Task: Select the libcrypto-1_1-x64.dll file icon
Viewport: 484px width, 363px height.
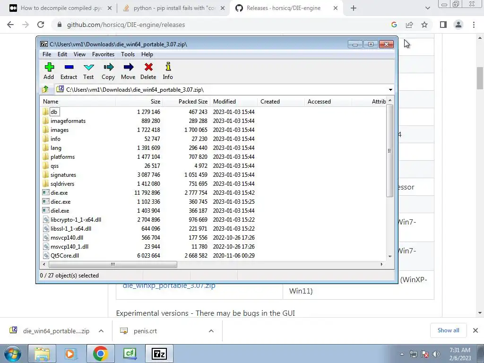Action: 46,219
